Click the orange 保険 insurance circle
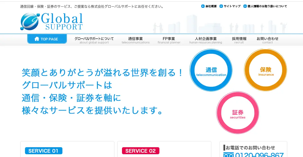303x157 pixels. 266,70
